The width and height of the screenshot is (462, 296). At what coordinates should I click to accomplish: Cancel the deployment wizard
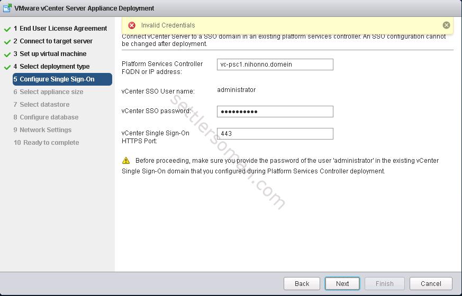pos(431,284)
